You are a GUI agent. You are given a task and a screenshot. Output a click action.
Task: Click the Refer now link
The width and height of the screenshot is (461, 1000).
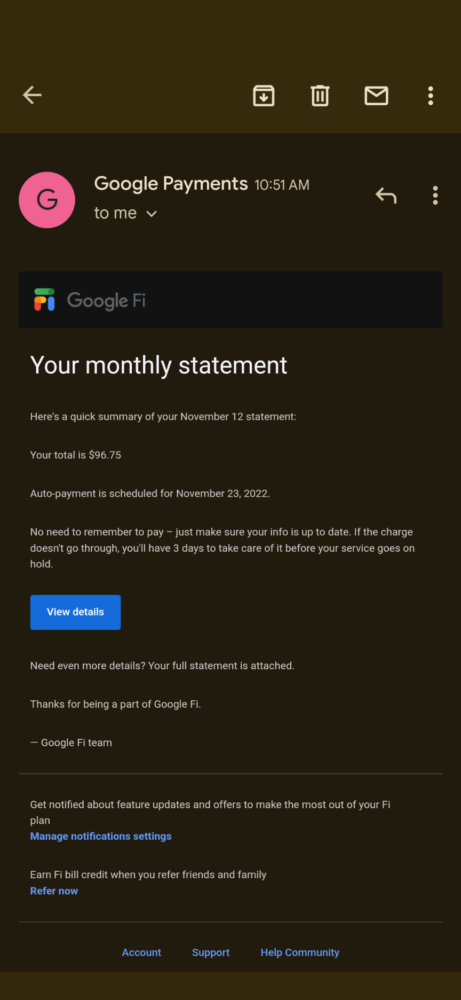(54, 891)
